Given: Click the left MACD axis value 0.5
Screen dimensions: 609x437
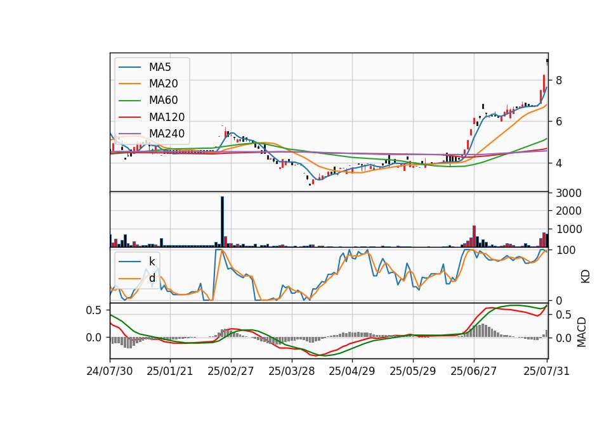Looking at the screenshot, I should coord(94,310).
